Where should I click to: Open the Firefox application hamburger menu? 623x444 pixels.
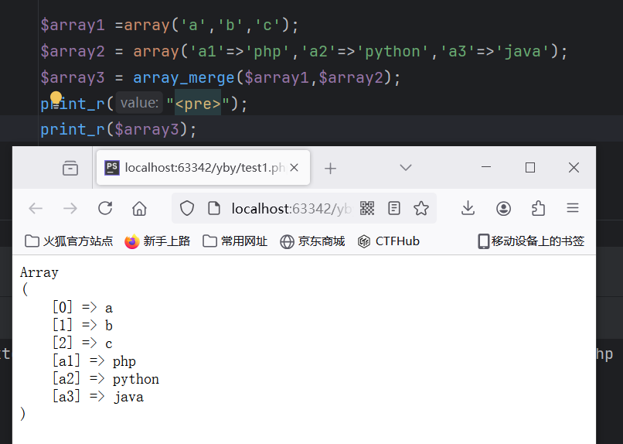pos(573,208)
